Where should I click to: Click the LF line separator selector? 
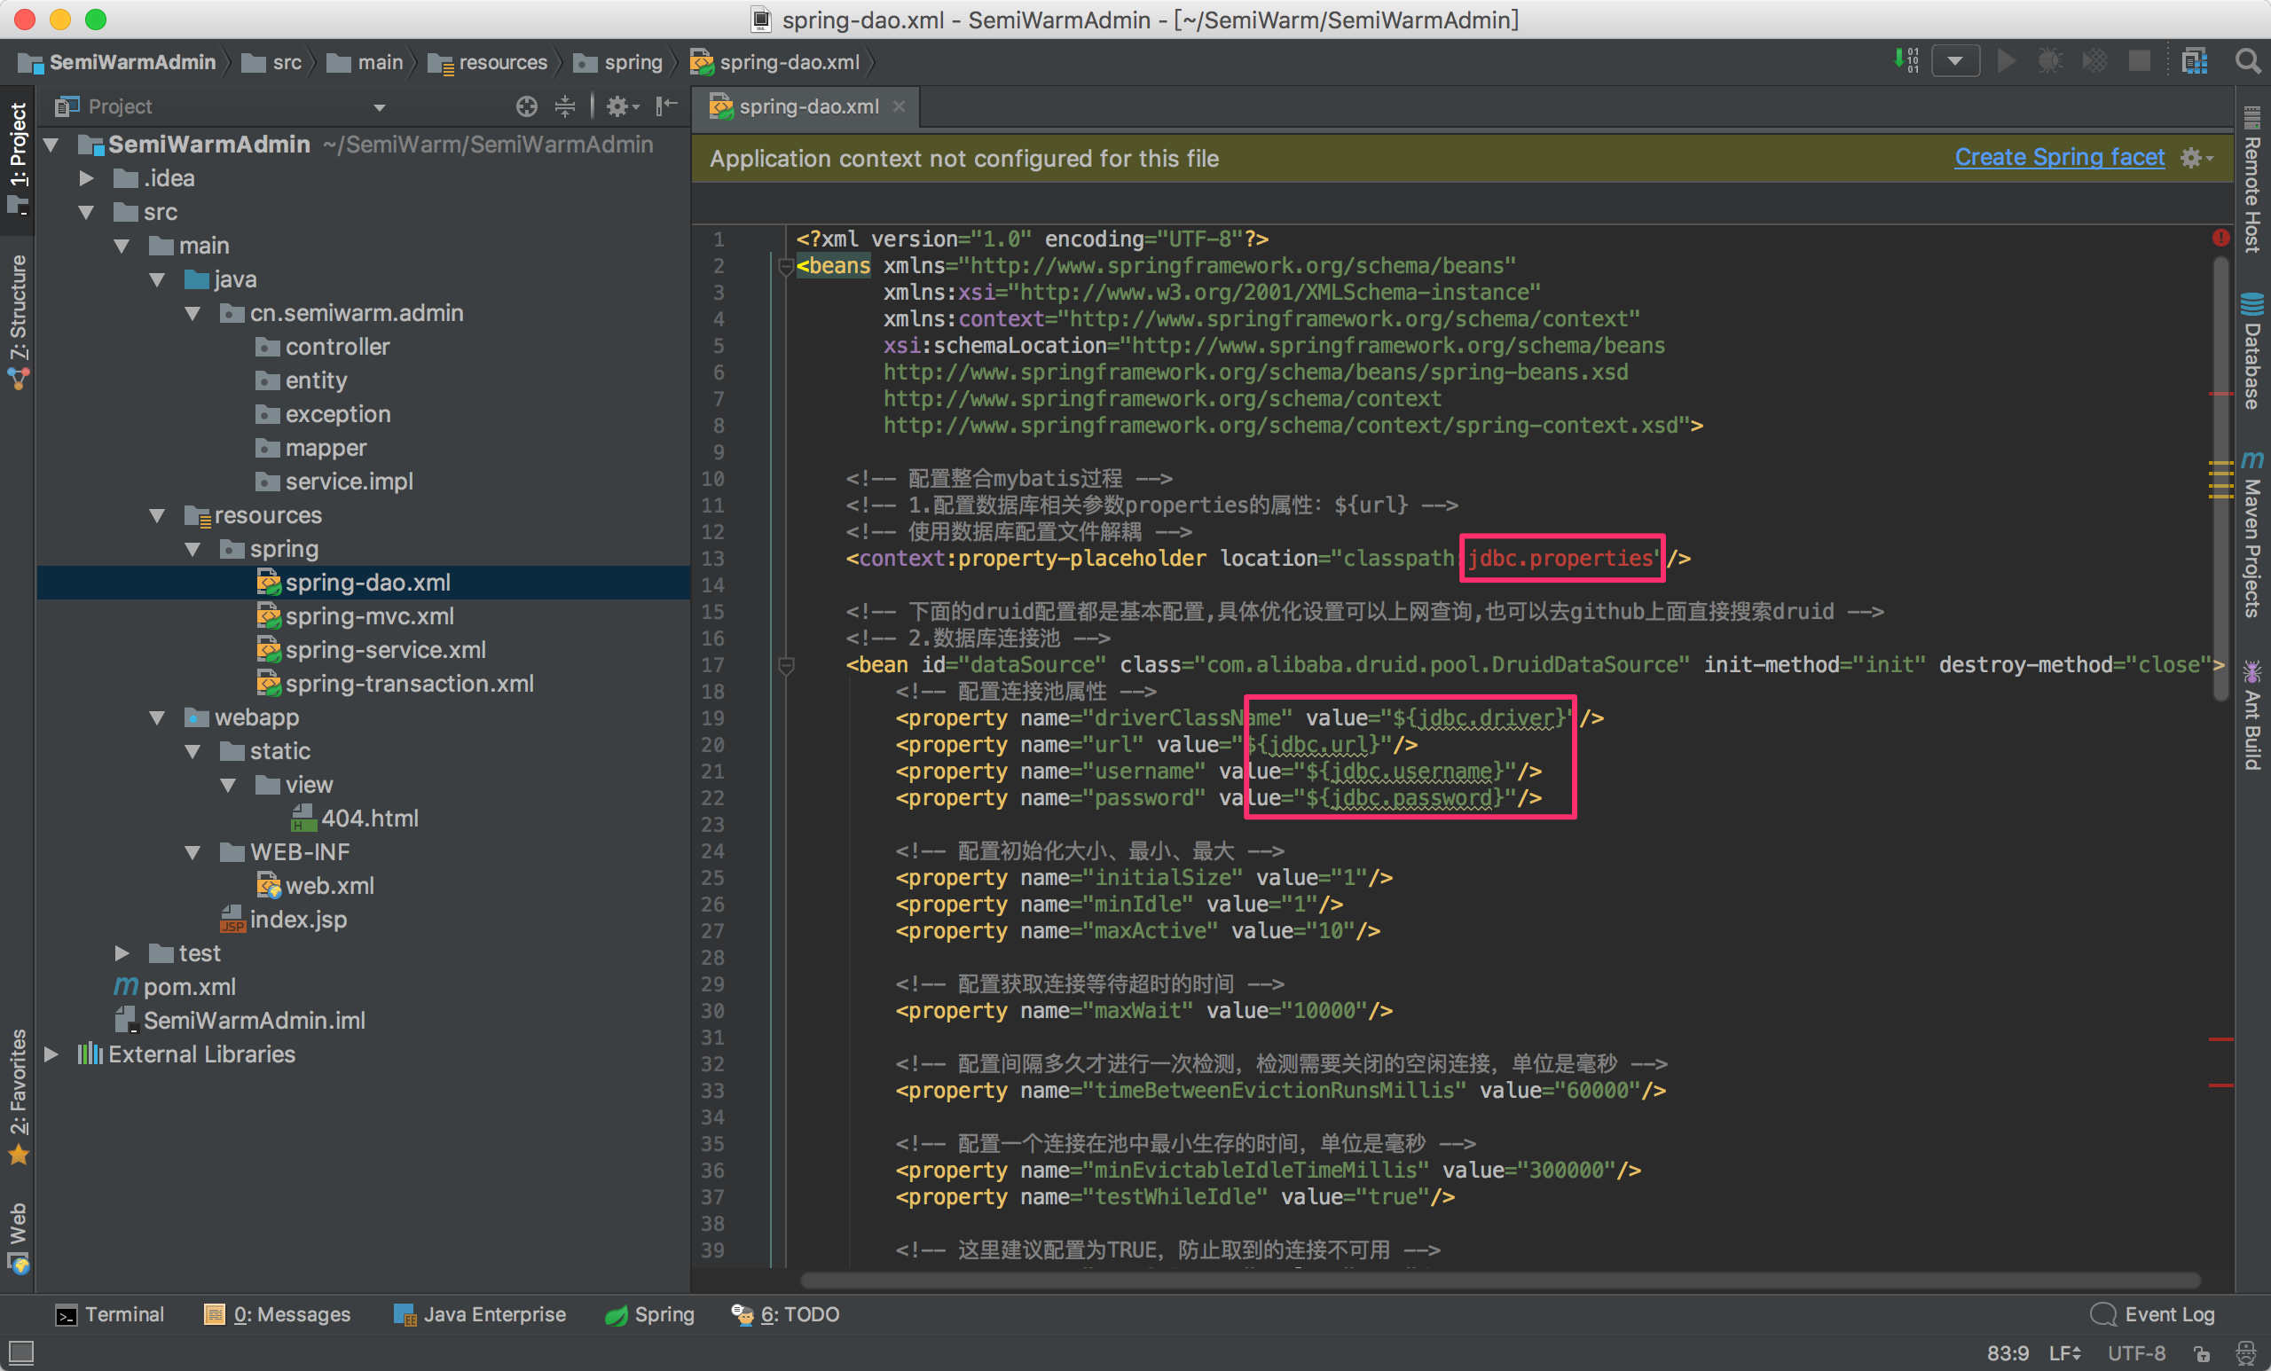tap(2064, 1352)
